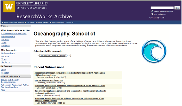The width and height of the screenshot is (182, 106).
Task: Open Determining picoplankton community paper
Action: (x=70, y=92)
